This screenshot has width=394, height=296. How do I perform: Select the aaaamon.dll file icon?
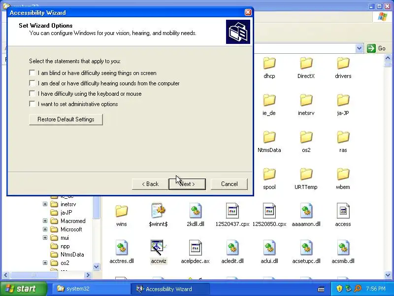click(306, 211)
